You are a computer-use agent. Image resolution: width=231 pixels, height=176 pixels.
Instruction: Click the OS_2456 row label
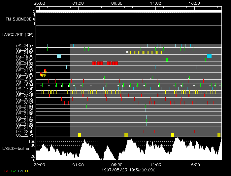click(25, 49)
